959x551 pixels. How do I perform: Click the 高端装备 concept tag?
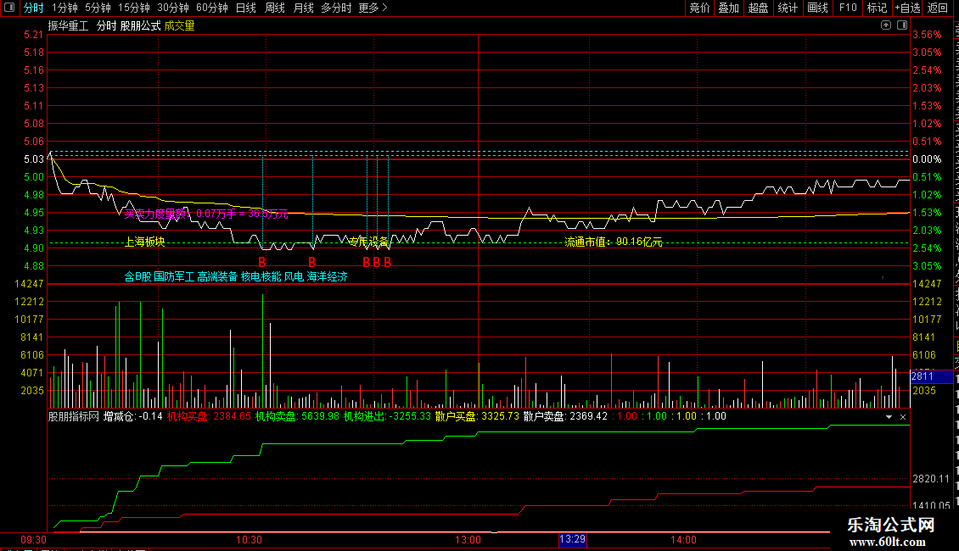(217, 276)
